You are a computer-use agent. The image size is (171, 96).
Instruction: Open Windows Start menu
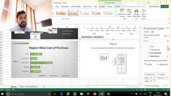2,94
